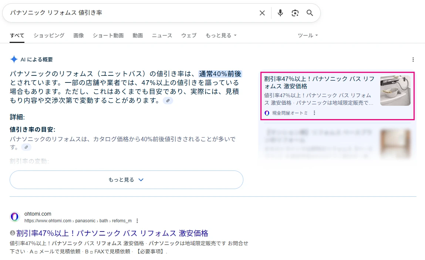Image resolution: width=425 pixels, height=260 pixels.
Task: Click highlighted text 通常40%前後
Action: [x=220, y=74]
